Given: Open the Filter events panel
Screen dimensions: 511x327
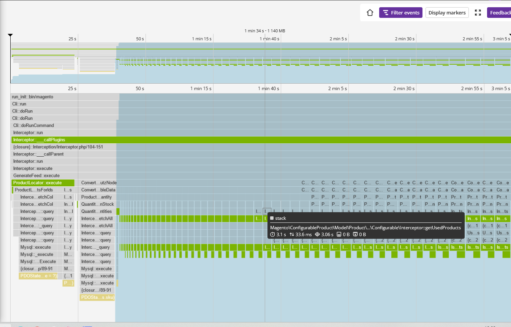Looking at the screenshot, I should pyautogui.click(x=400, y=13).
